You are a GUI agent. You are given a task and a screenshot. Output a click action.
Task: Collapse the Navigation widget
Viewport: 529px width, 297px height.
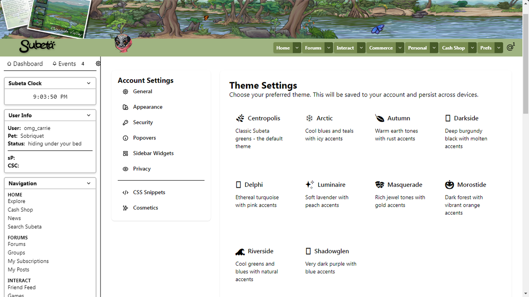click(88, 184)
